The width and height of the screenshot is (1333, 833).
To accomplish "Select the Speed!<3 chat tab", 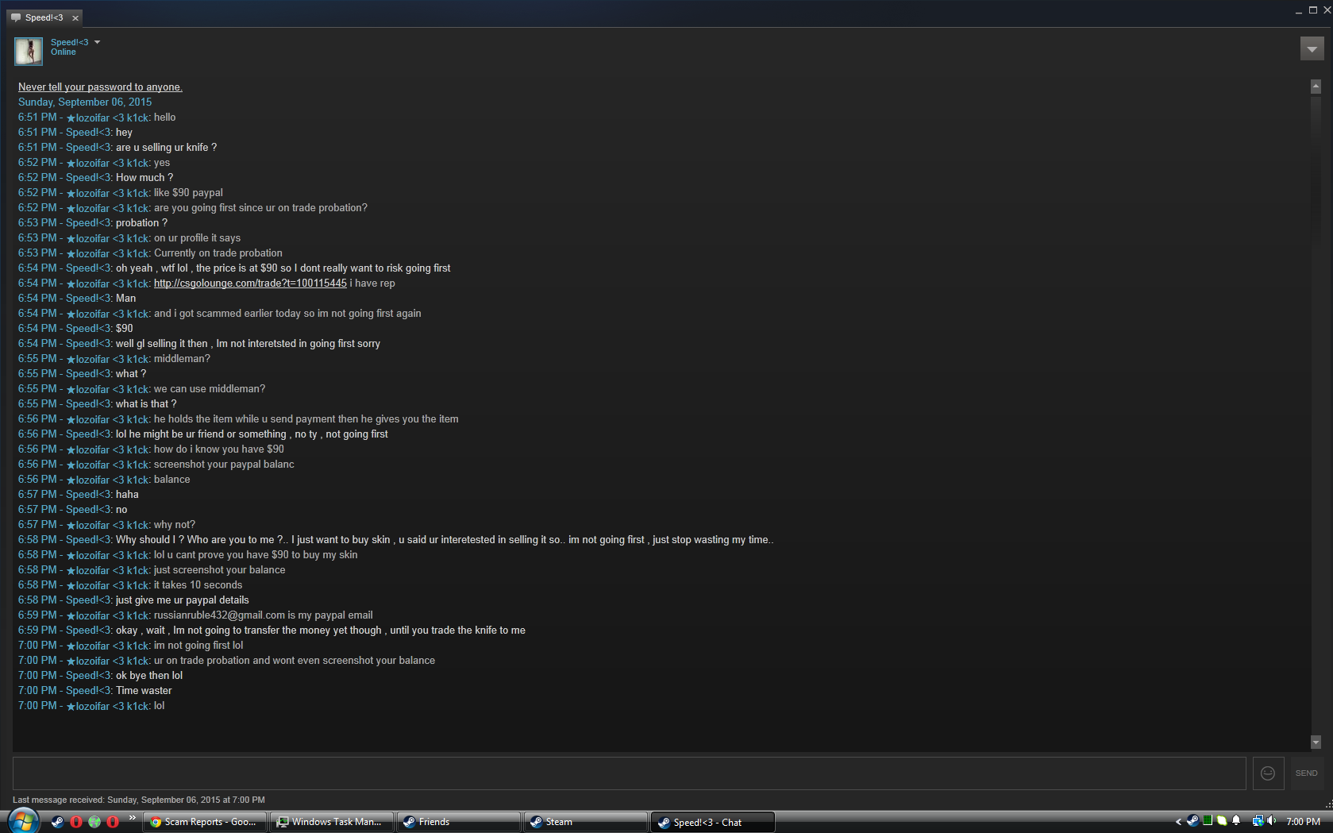I will point(44,17).
